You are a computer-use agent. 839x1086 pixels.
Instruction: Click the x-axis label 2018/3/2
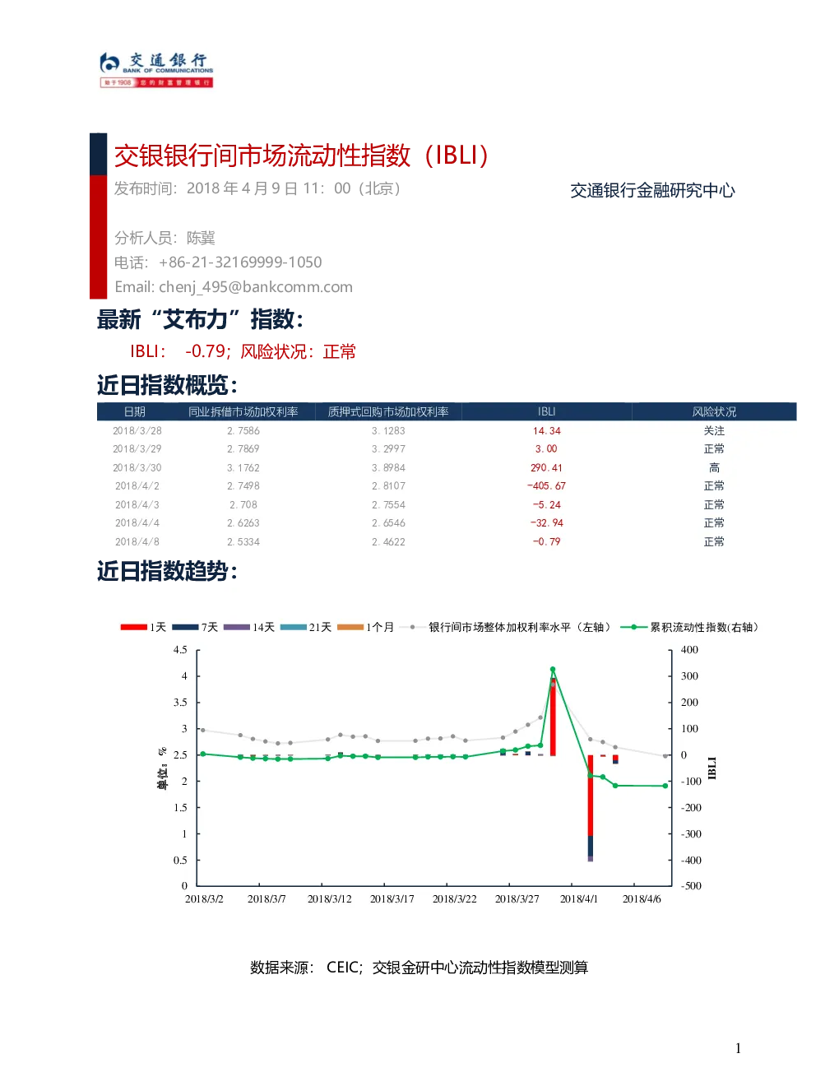coord(204,899)
